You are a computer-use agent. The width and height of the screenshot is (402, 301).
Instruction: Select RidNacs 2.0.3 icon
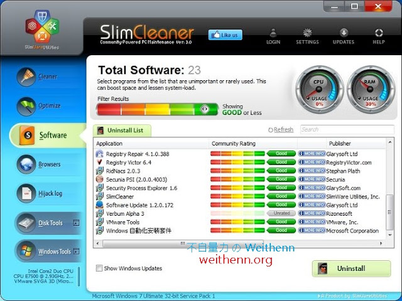(99, 171)
